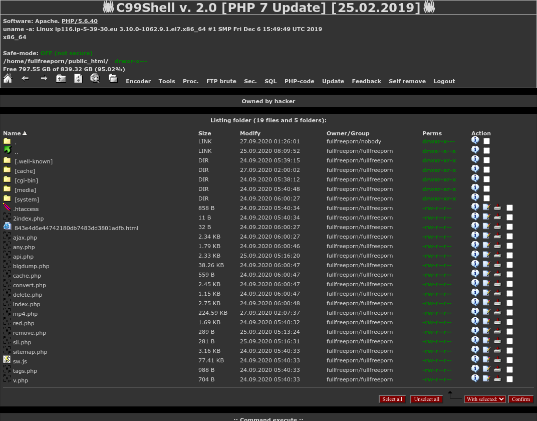This screenshot has width=537, height=421.
Task: Tick the v.php checkbox
Action: pyautogui.click(x=509, y=379)
